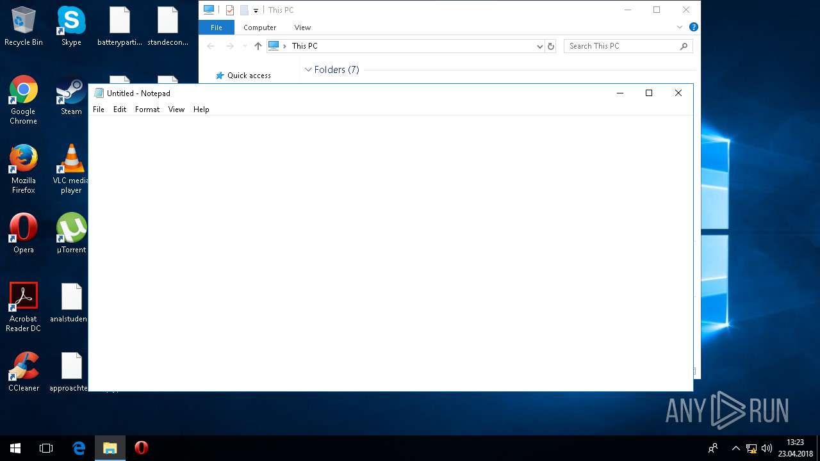Click the Back arrow in Explorer
820x461 pixels.
211,46
